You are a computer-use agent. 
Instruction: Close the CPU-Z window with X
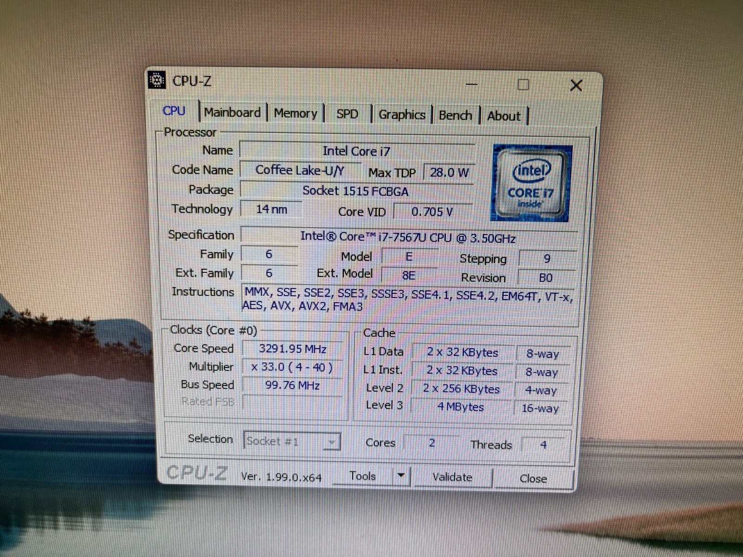click(x=576, y=85)
